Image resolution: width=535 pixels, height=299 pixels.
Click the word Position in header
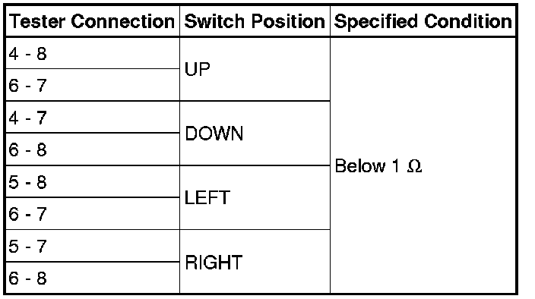(288, 21)
